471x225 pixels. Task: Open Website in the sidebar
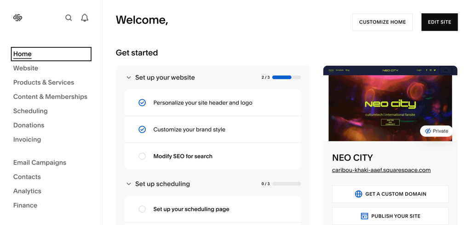click(26, 68)
